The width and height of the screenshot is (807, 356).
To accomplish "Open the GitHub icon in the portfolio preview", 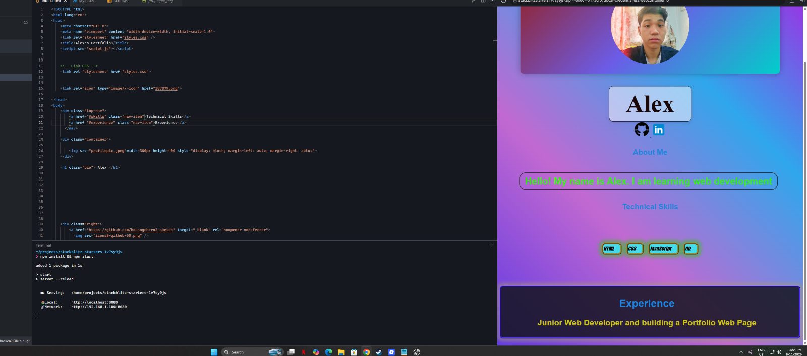I will [642, 130].
